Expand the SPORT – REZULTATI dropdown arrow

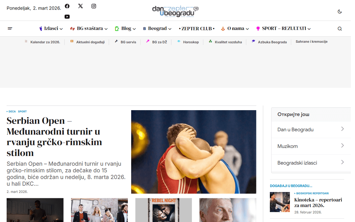pyautogui.click(x=309, y=29)
